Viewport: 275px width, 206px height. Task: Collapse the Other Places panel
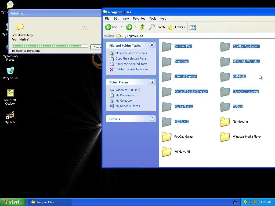point(152,82)
